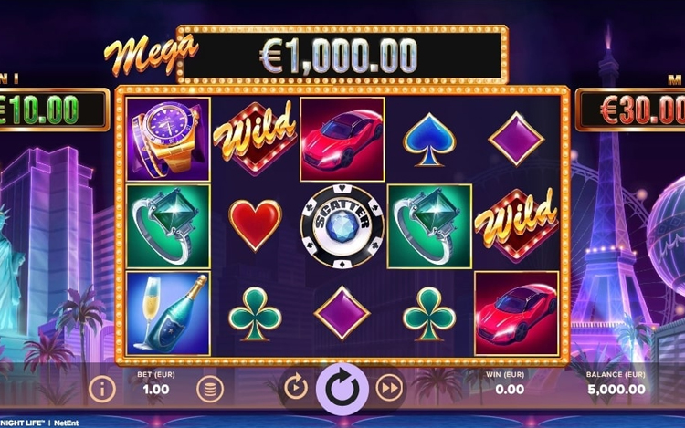Click the Win (EUR) 0.00 display

click(x=510, y=389)
